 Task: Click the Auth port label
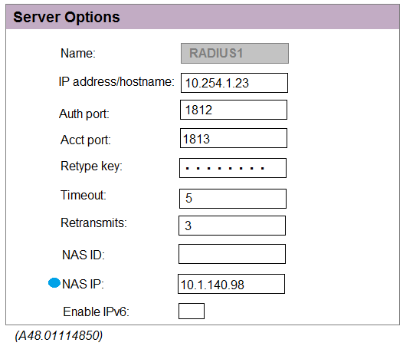pos(84,114)
